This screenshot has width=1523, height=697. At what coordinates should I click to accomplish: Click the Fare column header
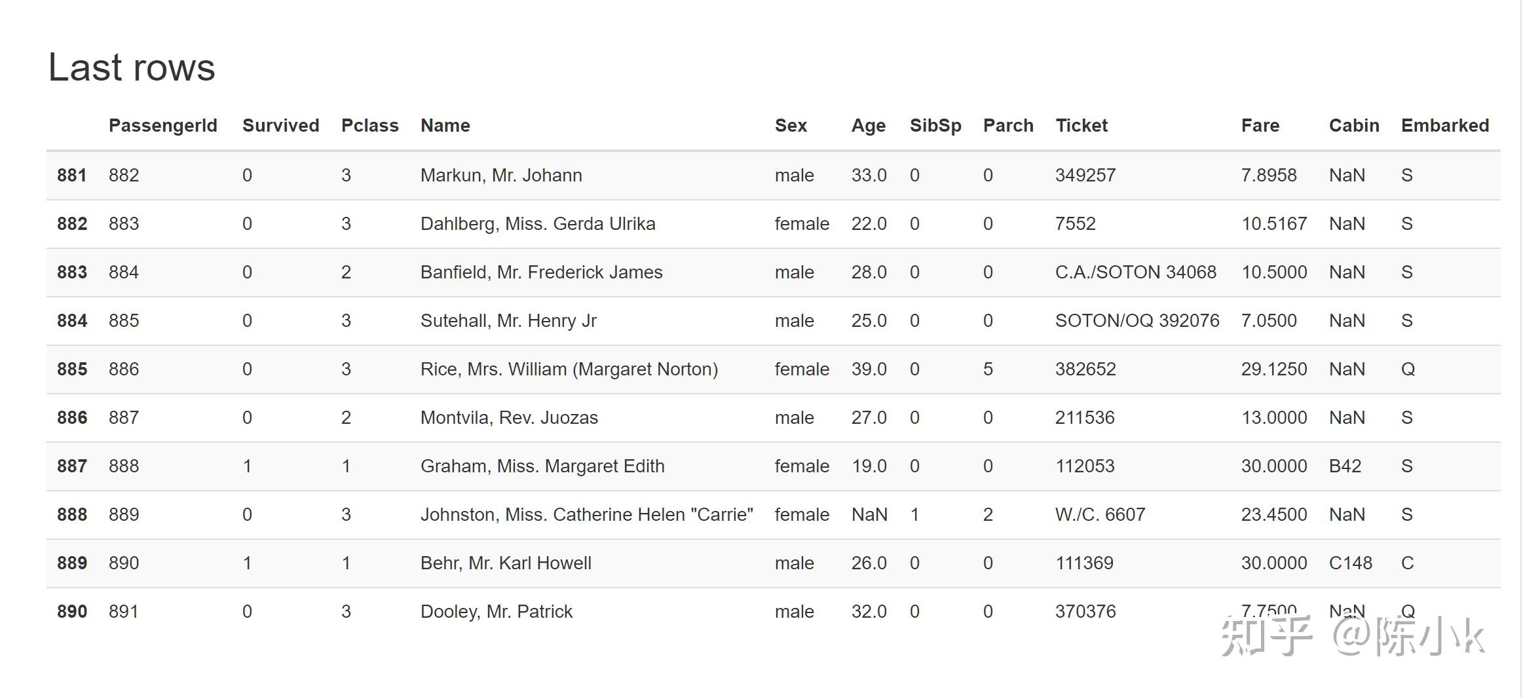click(x=1260, y=126)
